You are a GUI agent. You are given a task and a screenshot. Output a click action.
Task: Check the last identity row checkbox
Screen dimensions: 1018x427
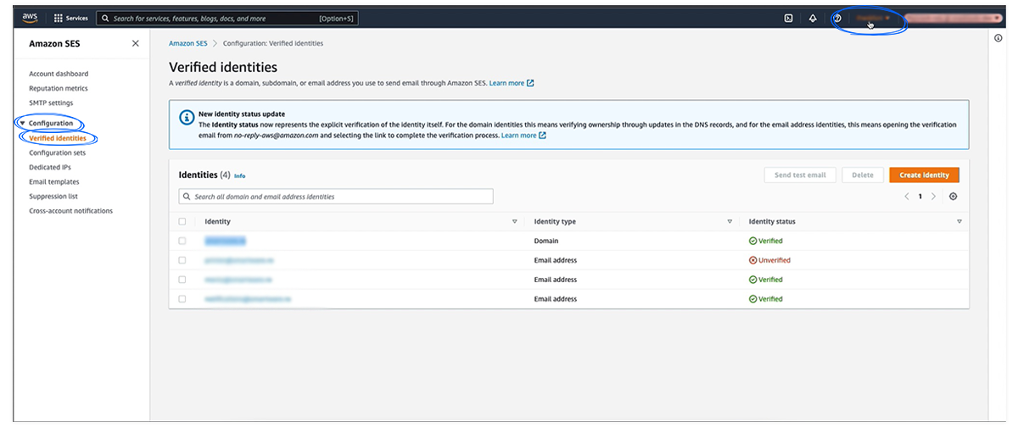pyautogui.click(x=182, y=299)
